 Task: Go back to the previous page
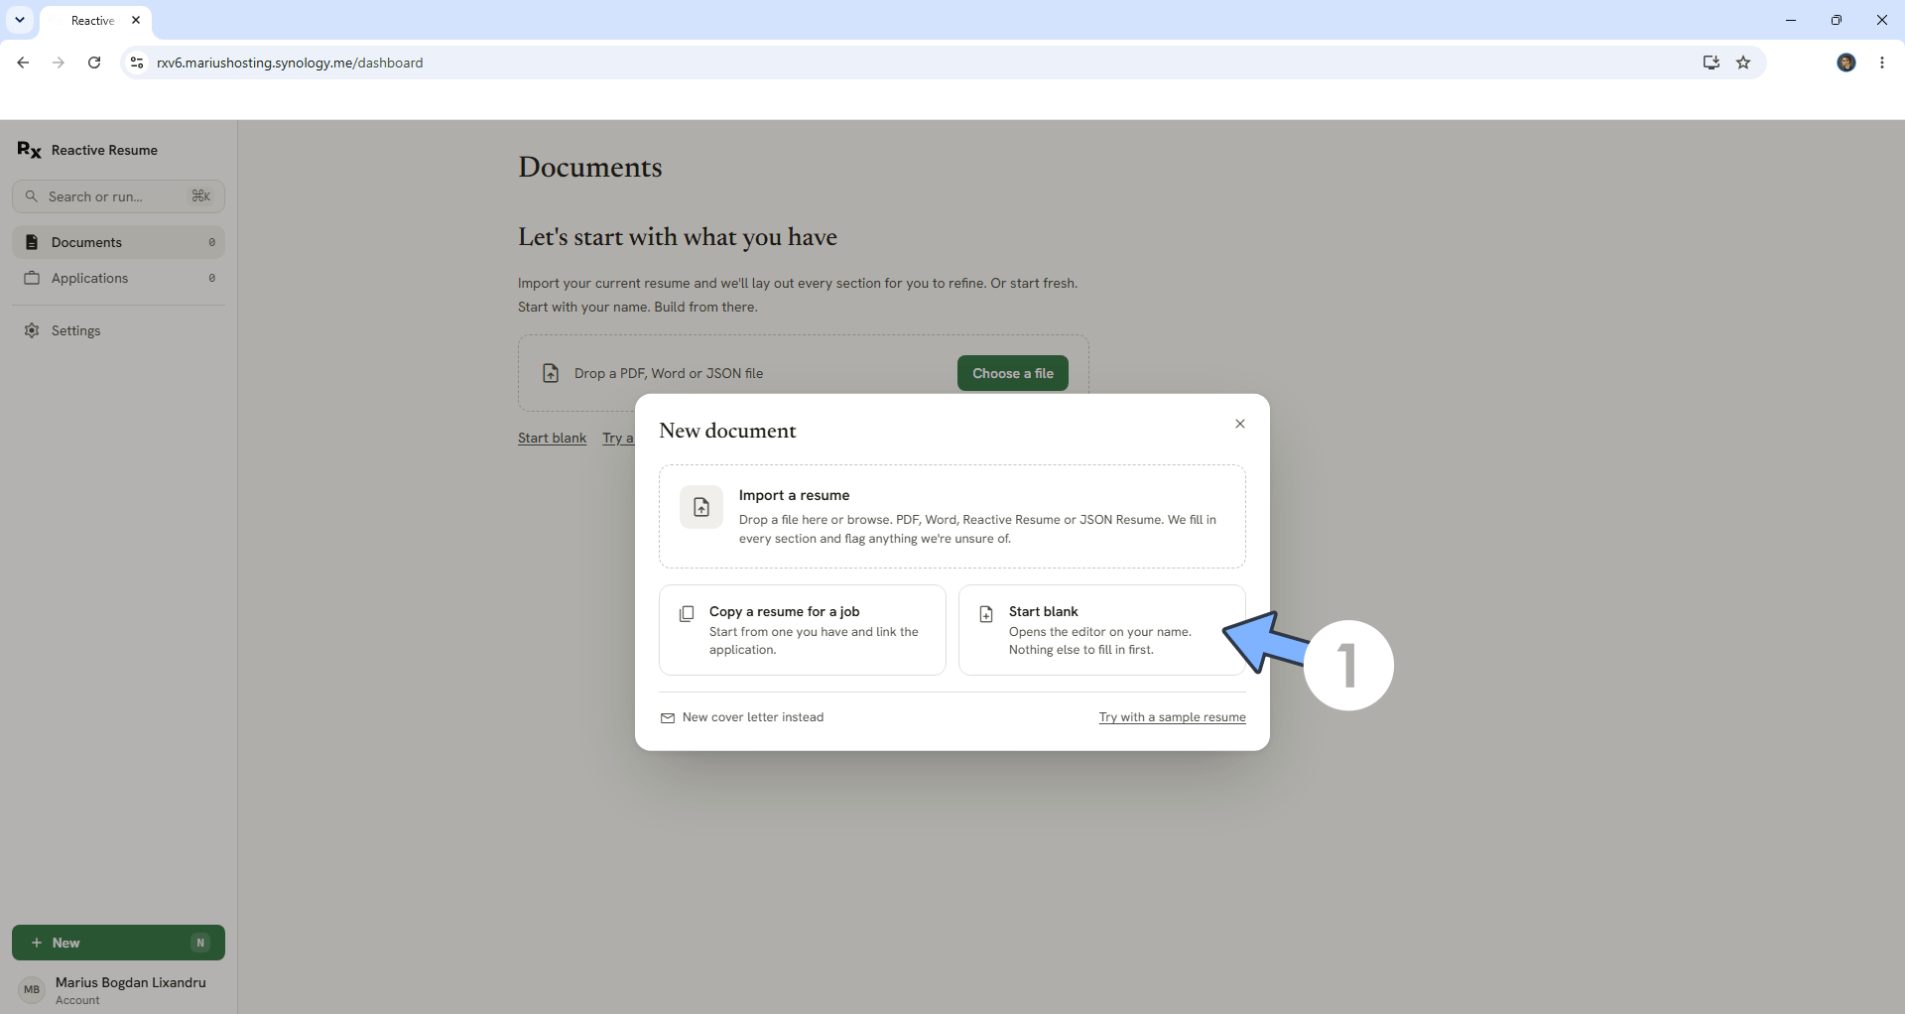tap(23, 63)
